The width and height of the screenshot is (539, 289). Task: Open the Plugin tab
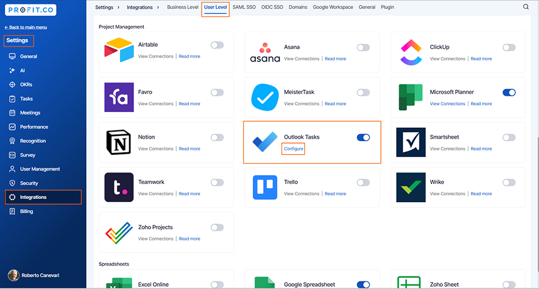tap(387, 7)
